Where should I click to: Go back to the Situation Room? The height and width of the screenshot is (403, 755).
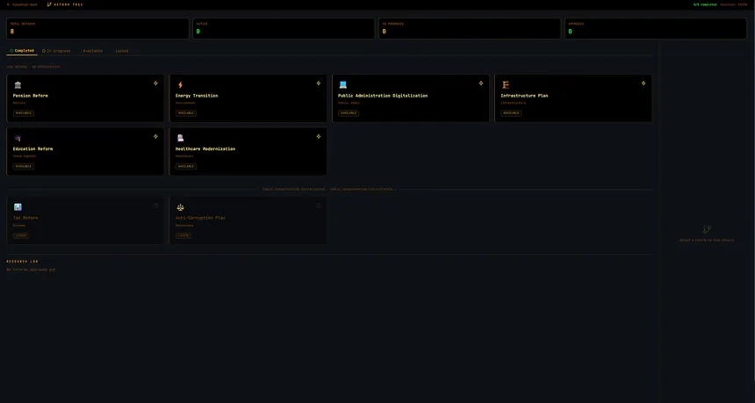coord(22,4)
